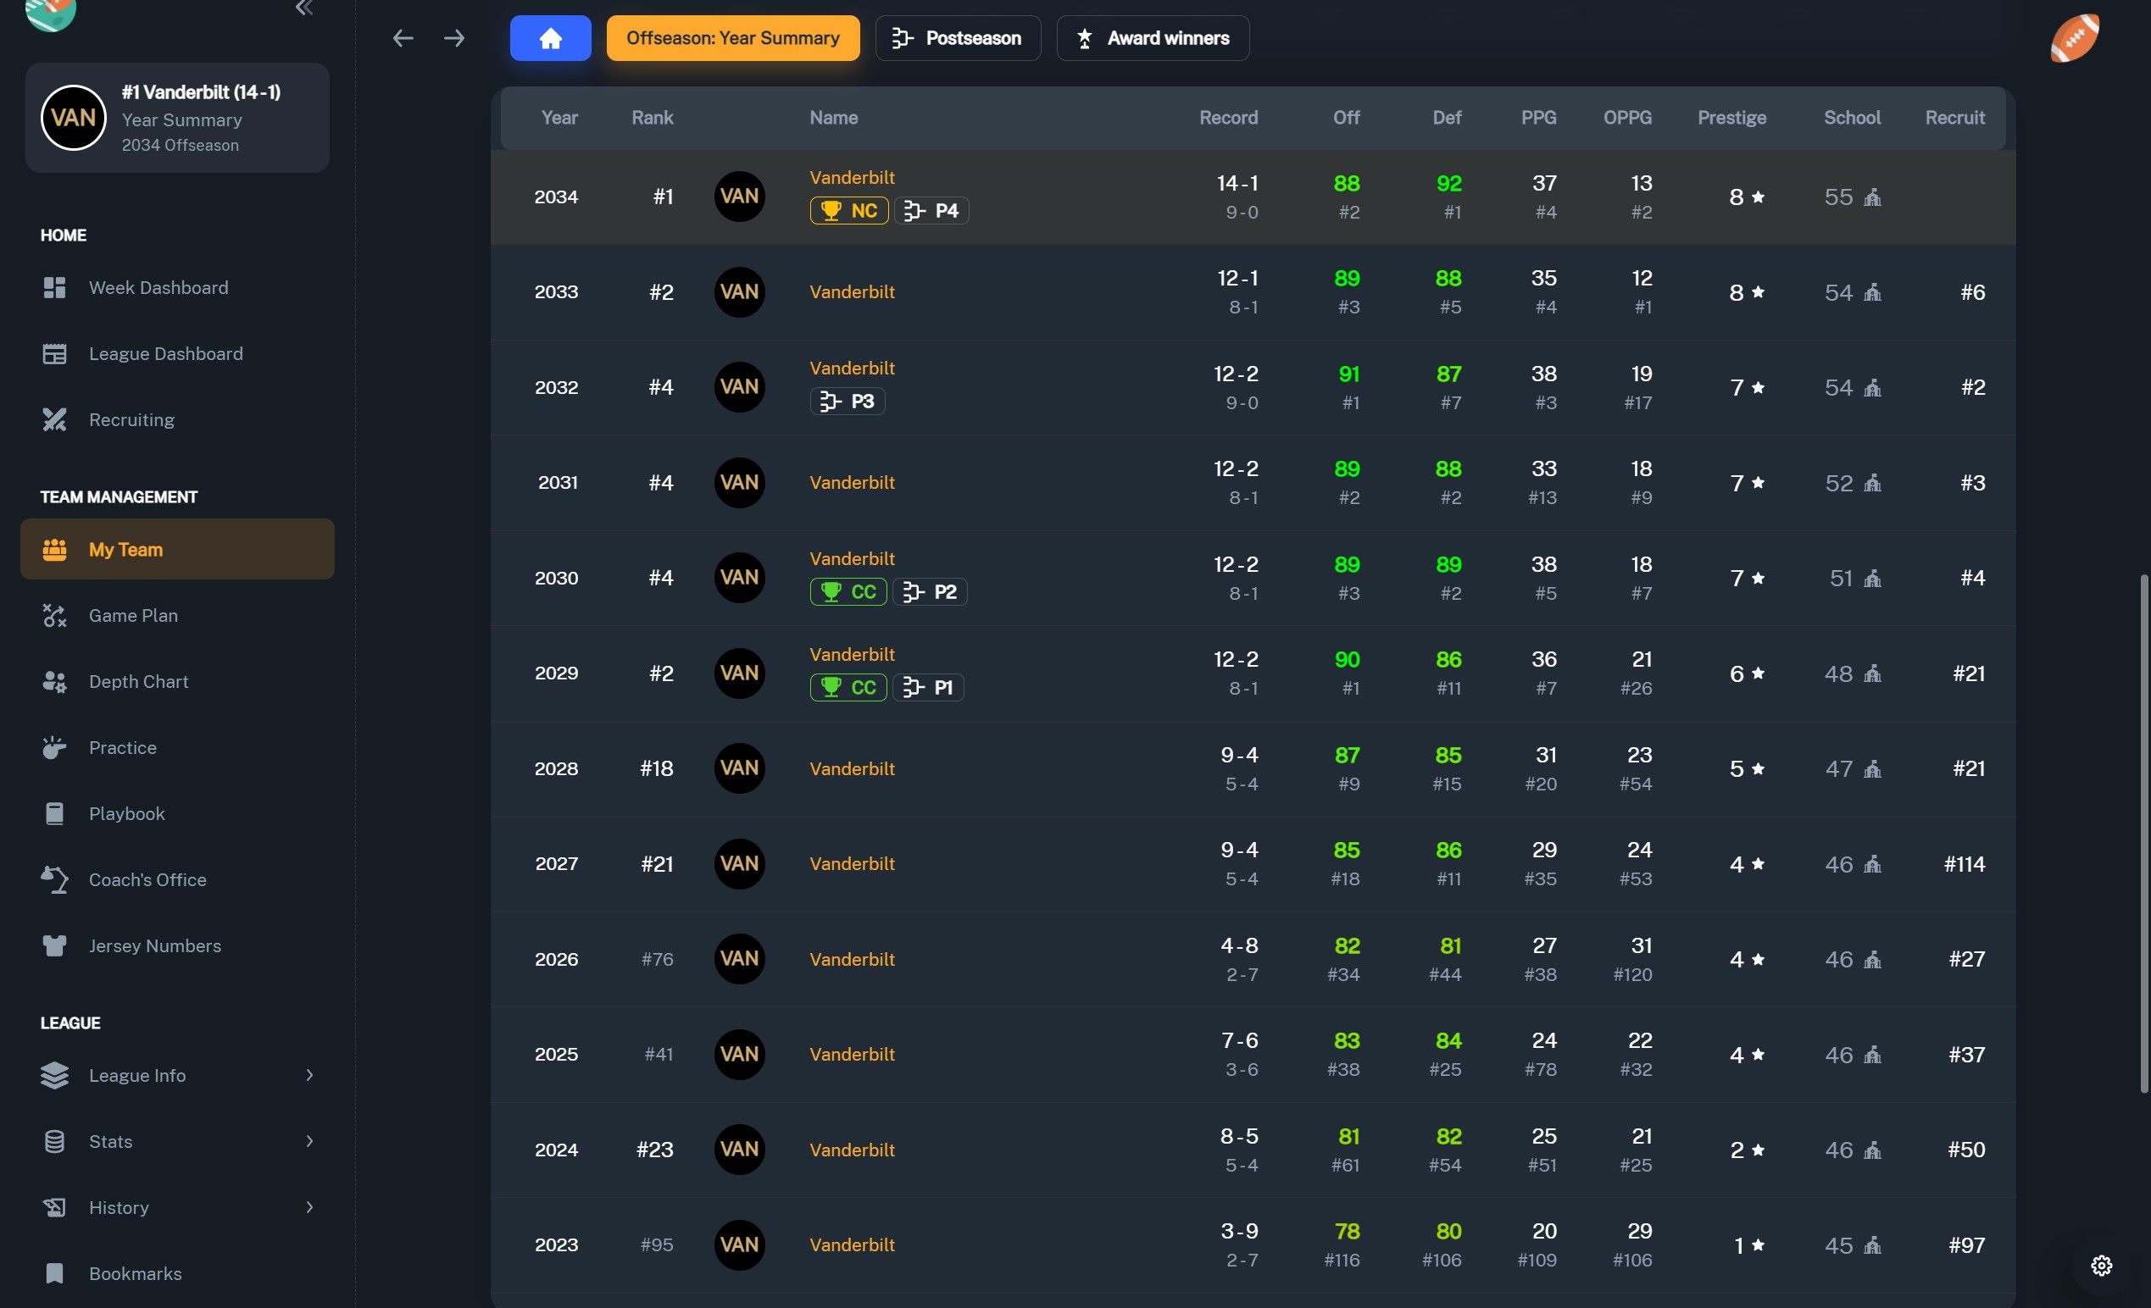Select Offseason: Year Summary tab
The image size is (2151, 1308).
tap(732, 38)
